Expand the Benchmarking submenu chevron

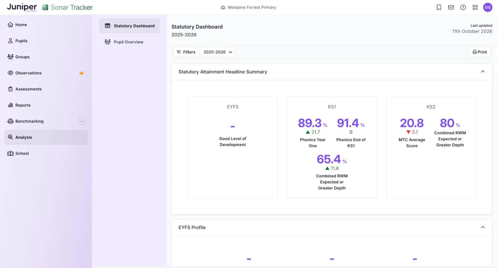tap(82, 121)
